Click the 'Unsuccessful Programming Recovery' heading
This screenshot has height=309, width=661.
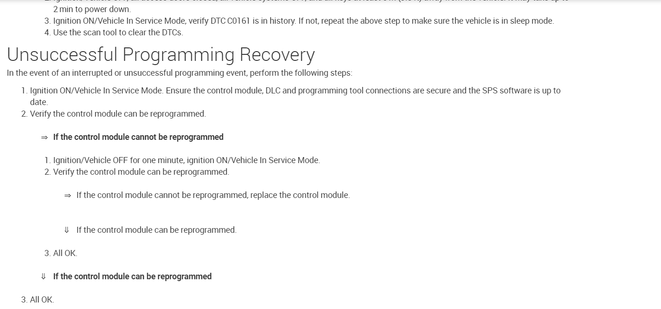161,55
